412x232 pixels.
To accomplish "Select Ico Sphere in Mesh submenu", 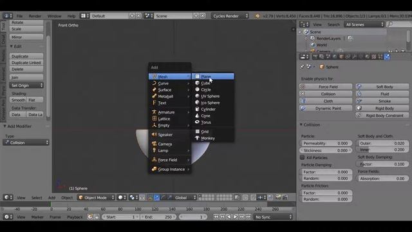I will pos(213,103).
